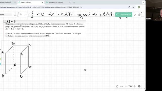Bookmark this page with the star icon

click(133, 7)
